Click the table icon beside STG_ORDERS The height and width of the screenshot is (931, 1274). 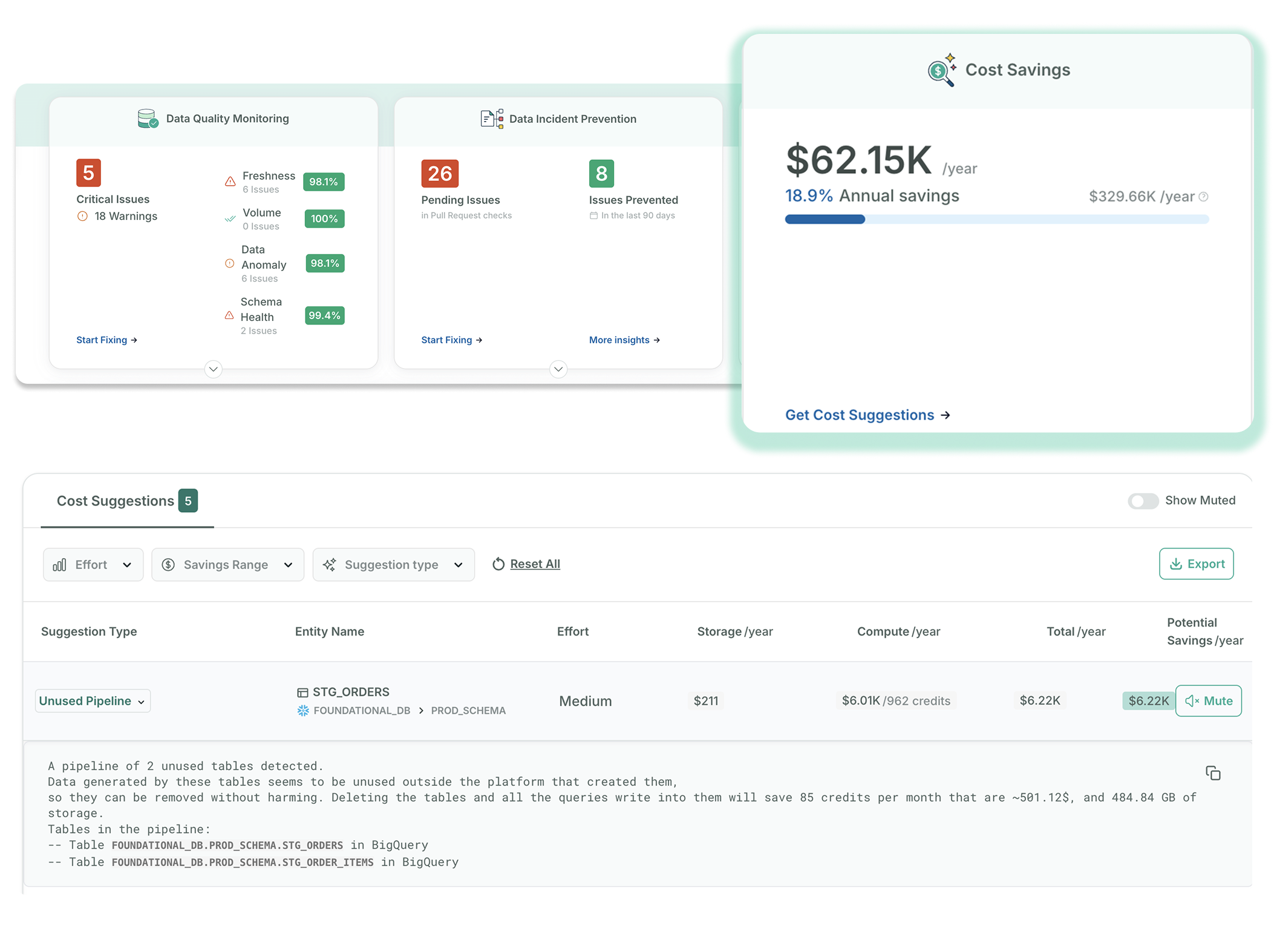[x=302, y=692]
